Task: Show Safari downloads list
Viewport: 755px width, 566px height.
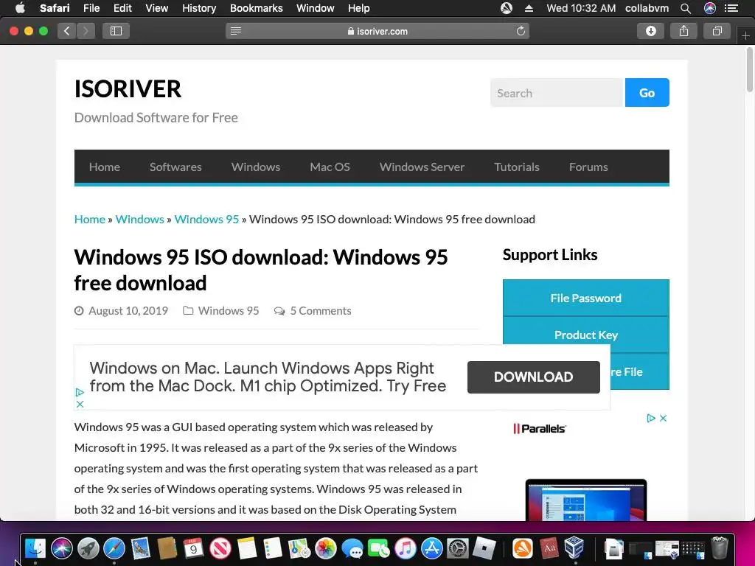Action: [x=650, y=31]
